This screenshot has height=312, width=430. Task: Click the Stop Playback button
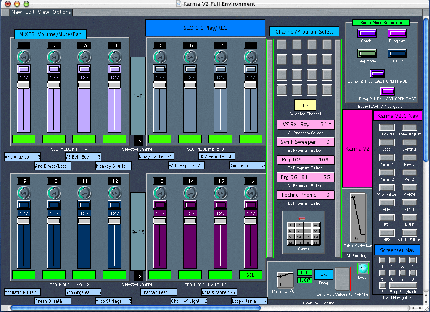click(x=403, y=285)
